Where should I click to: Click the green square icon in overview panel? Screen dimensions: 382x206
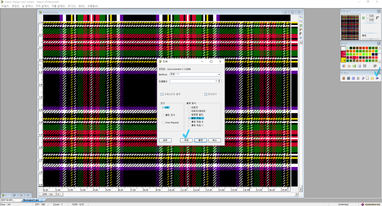[363, 18]
